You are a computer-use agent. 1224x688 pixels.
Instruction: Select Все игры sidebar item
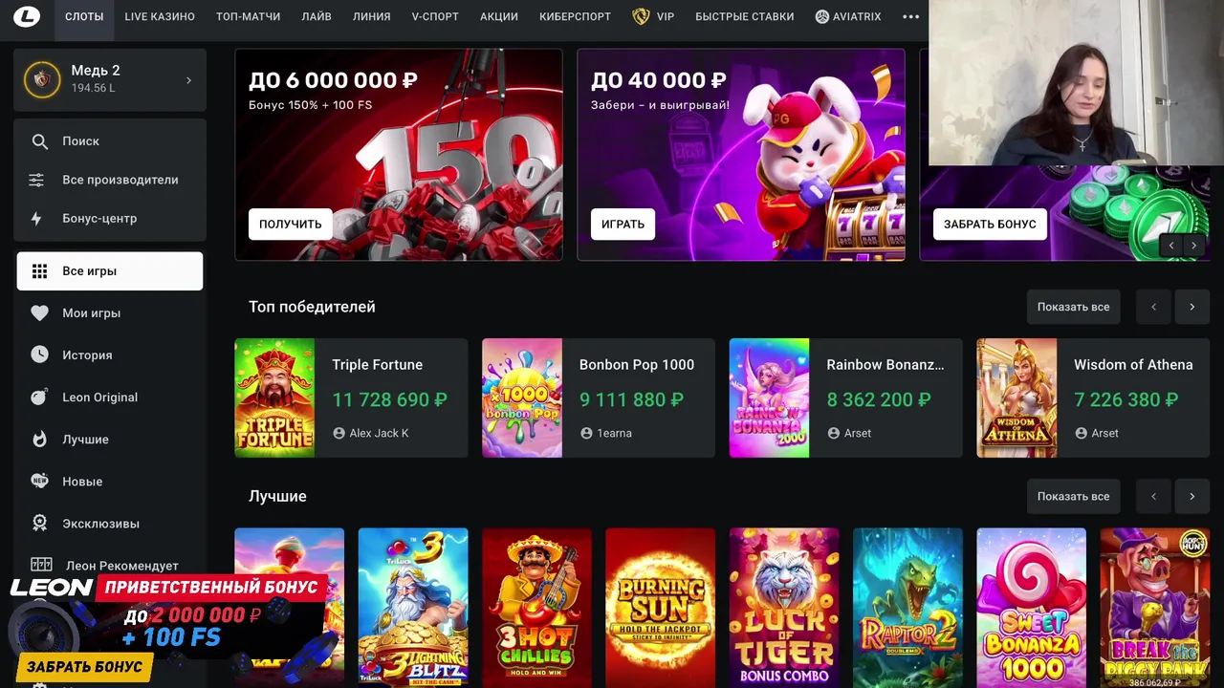point(110,271)
